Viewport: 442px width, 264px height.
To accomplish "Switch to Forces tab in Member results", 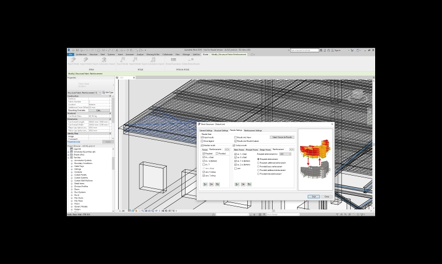I will click(205, 149).
